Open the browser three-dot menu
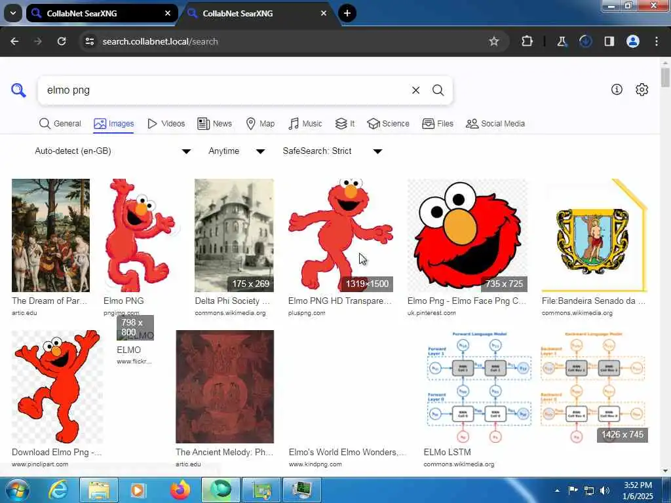Image resolution: width=671 pixels, height=503 pixels. (657, 41)
